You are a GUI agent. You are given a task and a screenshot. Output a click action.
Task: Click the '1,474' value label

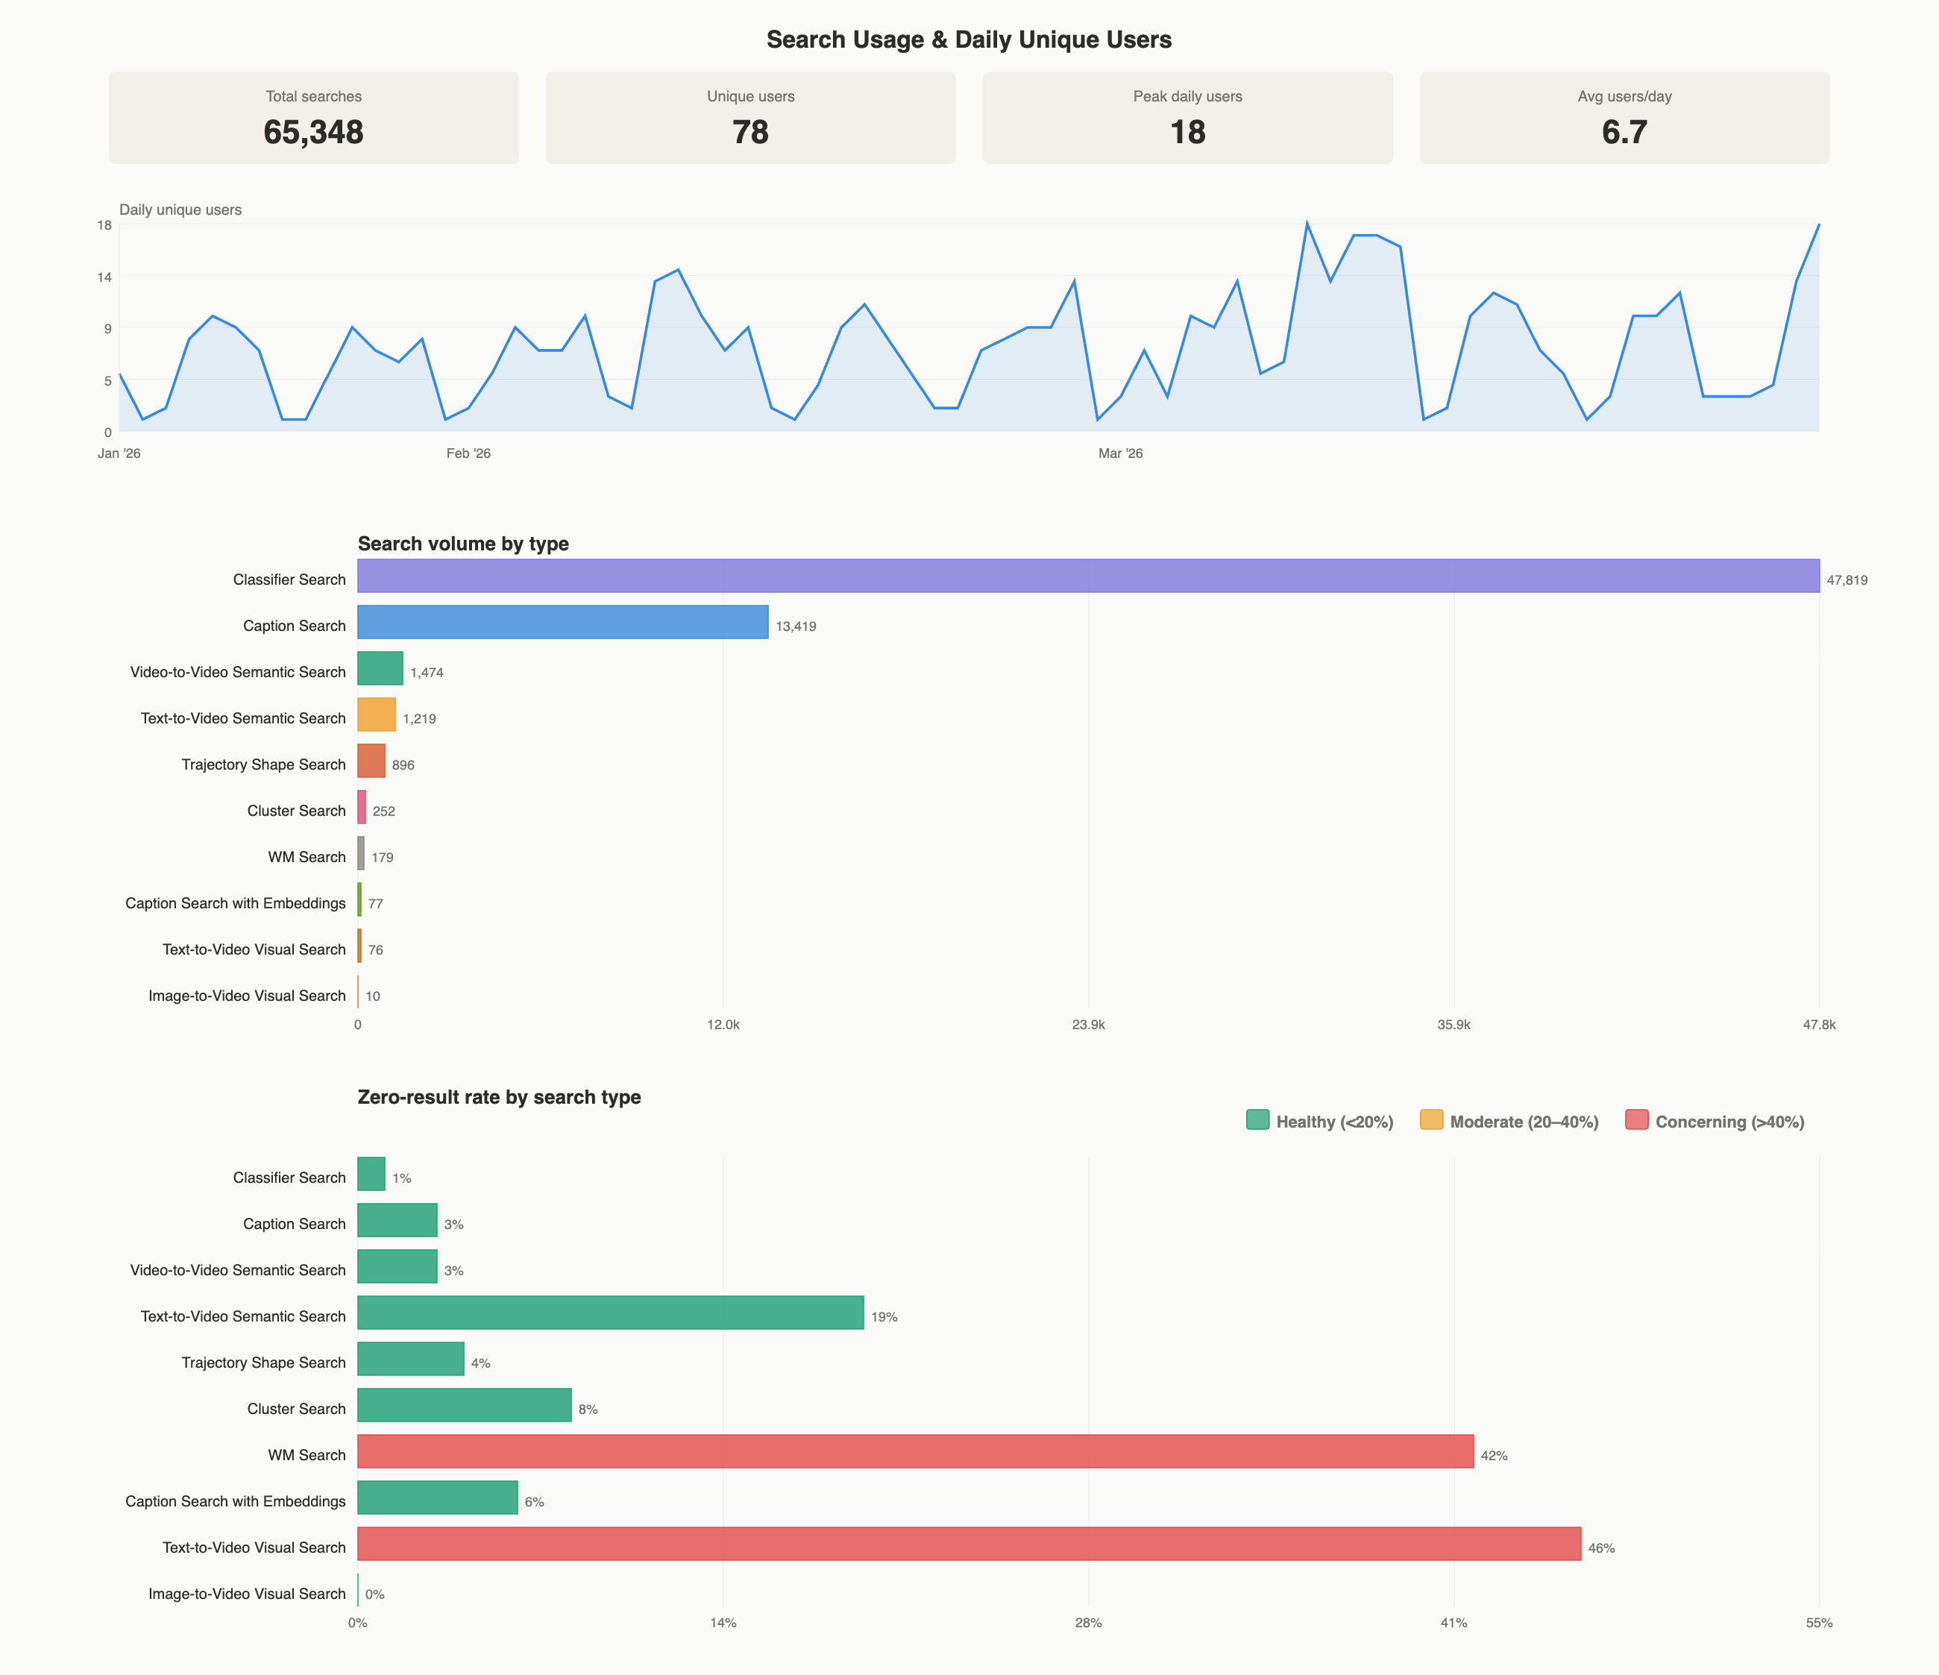427,673
